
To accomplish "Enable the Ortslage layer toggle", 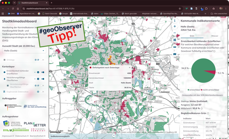I will pyautogui.click(x=43, y=60).
